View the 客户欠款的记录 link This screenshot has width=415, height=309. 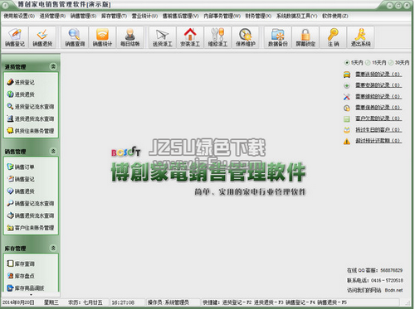point(378,118)
